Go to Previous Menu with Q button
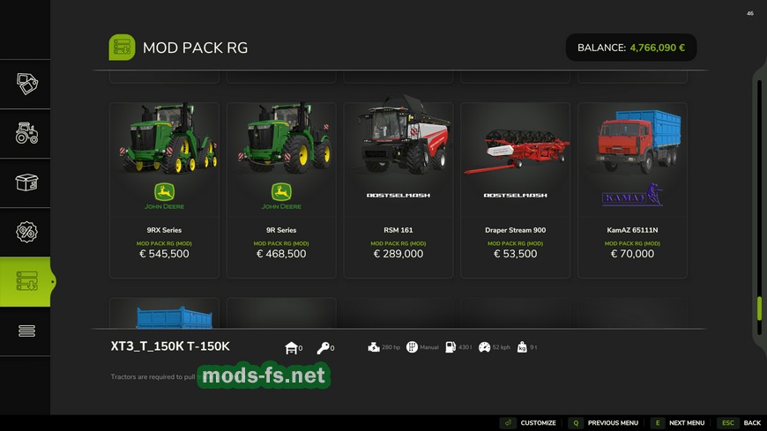 [604, 423]
